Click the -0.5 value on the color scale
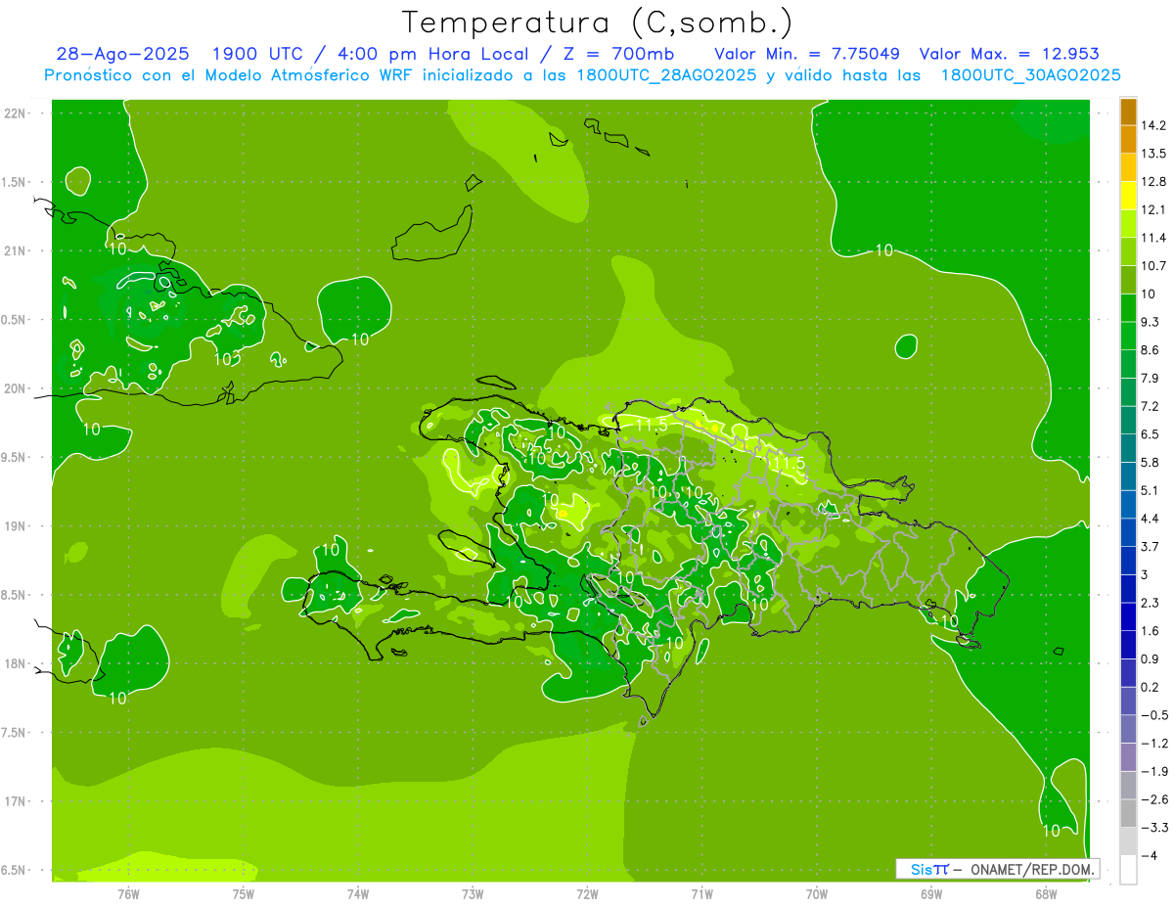 click(x=1154, y=715)
